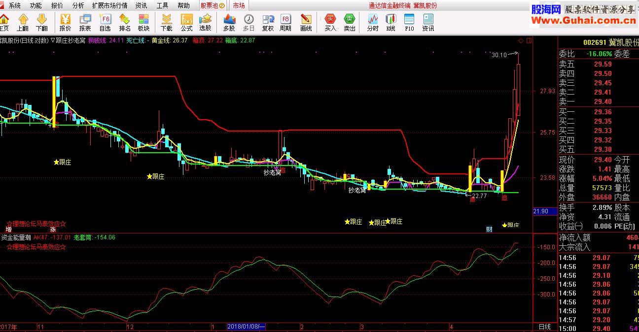The height and width of the screenshot is (332, 639).
Task: Click the 卖四 price 29.50
Action: pyautogui.click(x=603, y=73)
